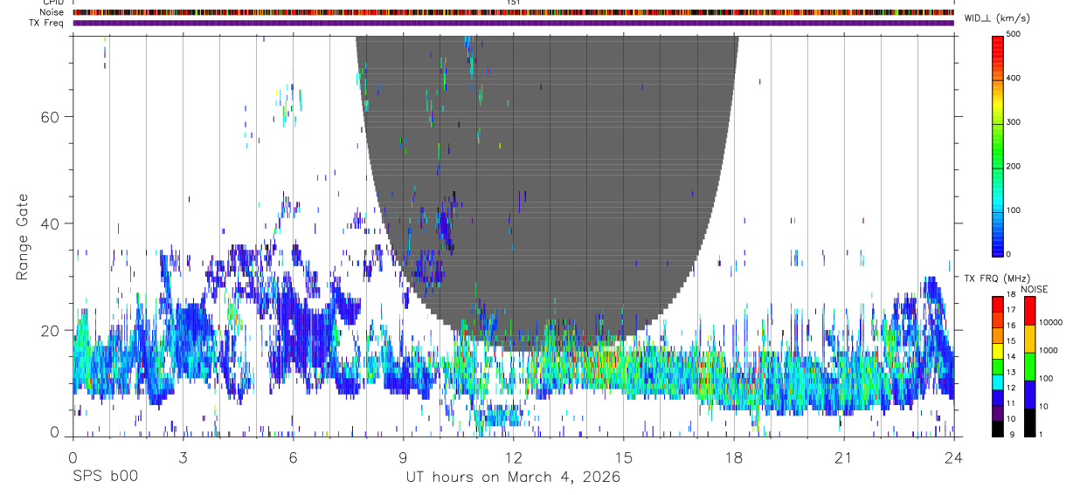1073x495 pixels.
Task: Select the 'Range Gate' y-axis label
Action: (x=23, y=237)
